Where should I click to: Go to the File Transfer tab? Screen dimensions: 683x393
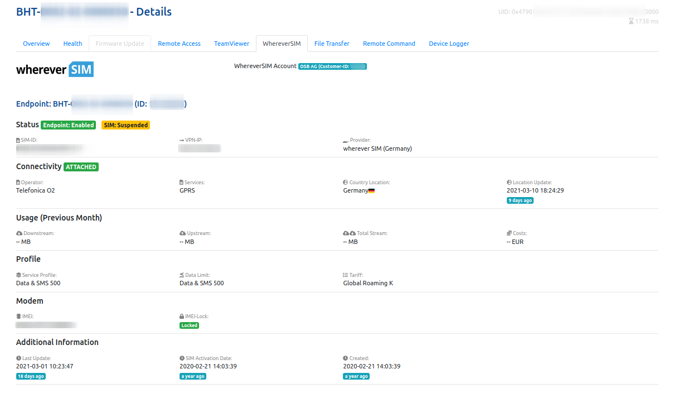332,44
